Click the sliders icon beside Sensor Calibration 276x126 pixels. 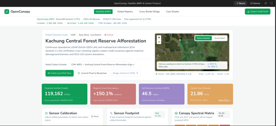pos(46,113)
